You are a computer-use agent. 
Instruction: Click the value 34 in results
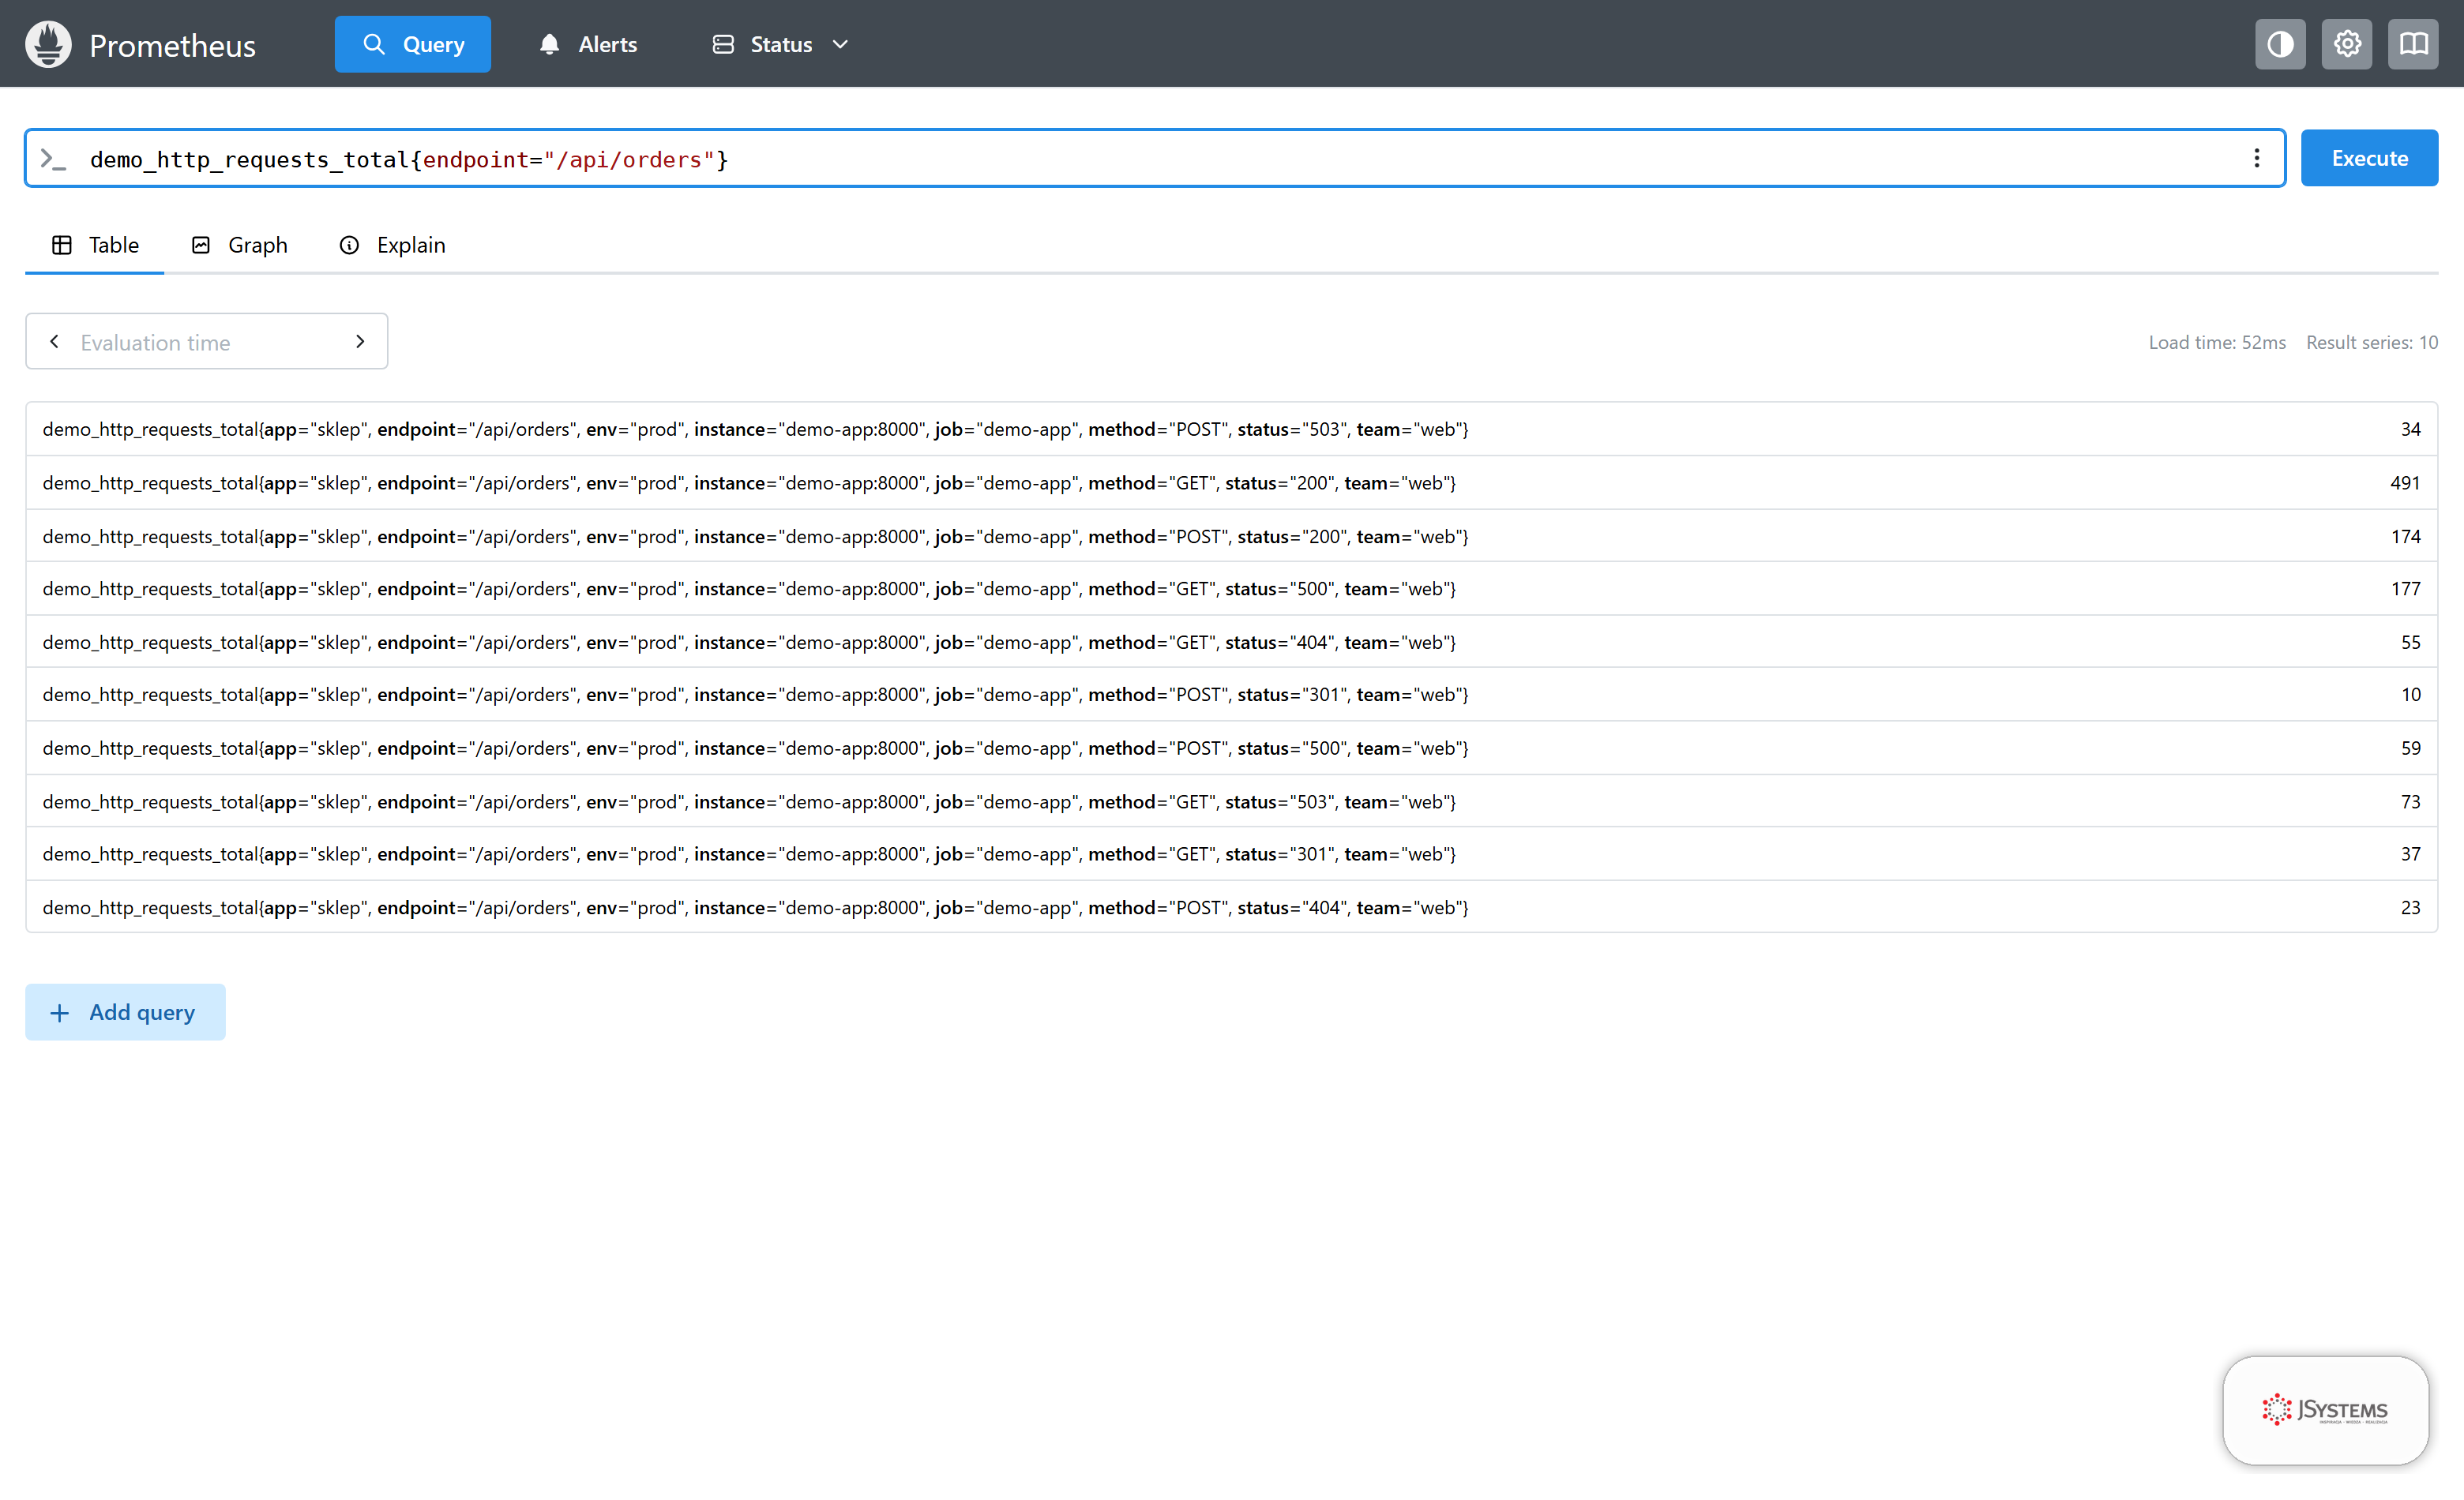click(2410, 429)
